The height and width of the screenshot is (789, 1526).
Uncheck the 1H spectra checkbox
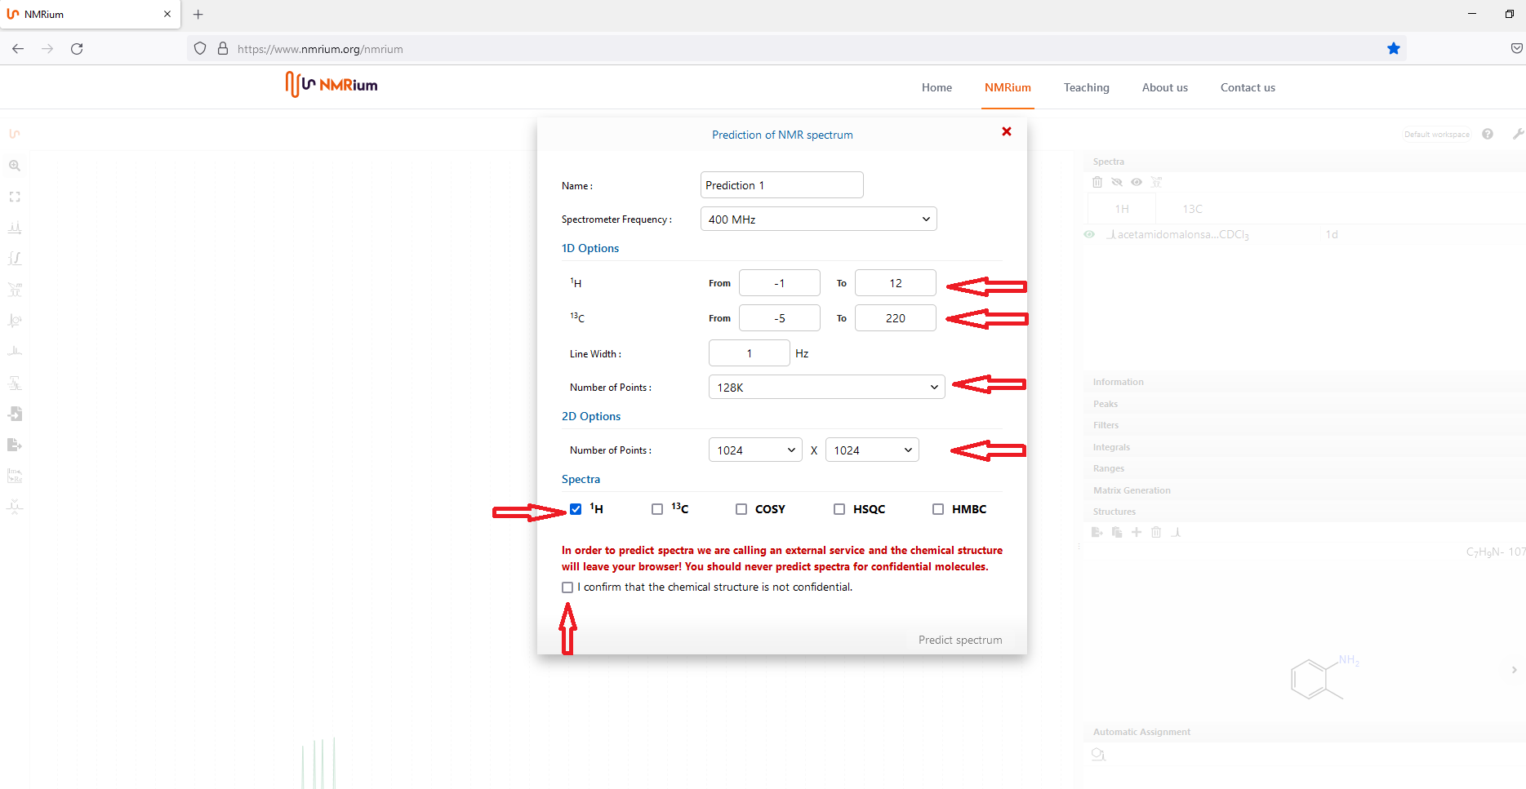576,509
